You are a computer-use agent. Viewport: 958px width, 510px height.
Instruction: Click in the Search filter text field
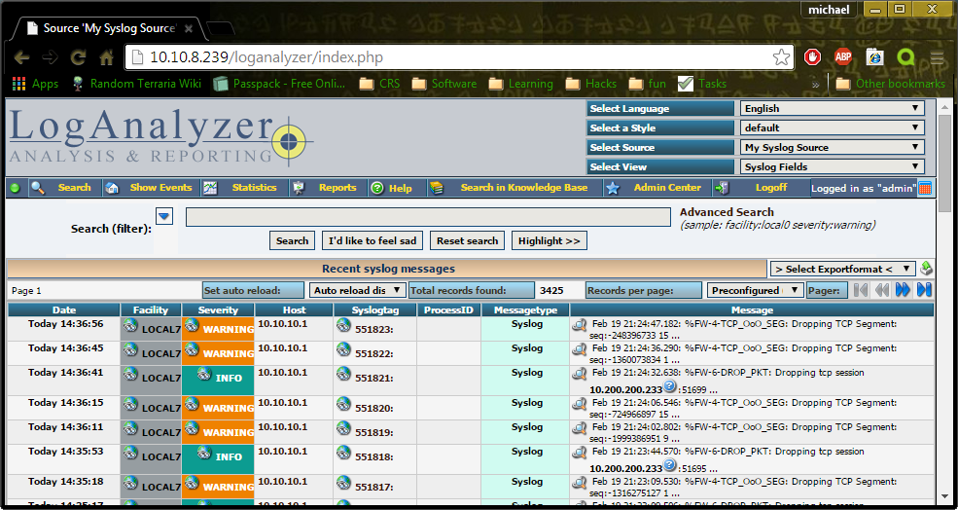coord(428,217)
